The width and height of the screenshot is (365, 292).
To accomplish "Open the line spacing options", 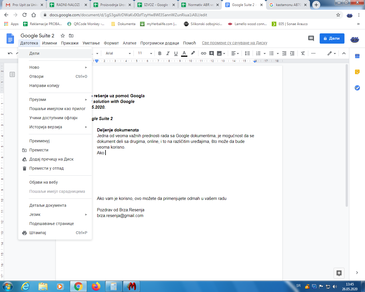I will [x=247, y=53].
